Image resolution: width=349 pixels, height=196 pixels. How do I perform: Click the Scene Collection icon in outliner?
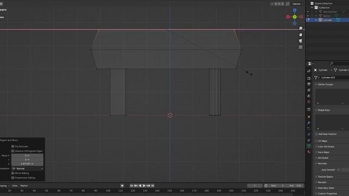click(312, 3)
